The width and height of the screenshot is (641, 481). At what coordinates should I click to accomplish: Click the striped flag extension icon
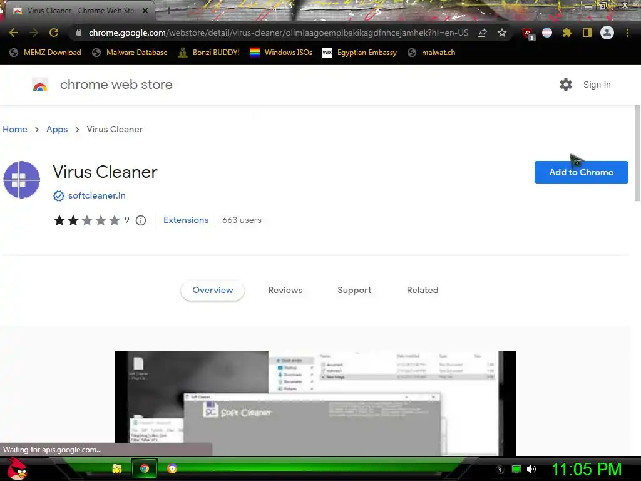pyautogui.click(x=547, y=33)
